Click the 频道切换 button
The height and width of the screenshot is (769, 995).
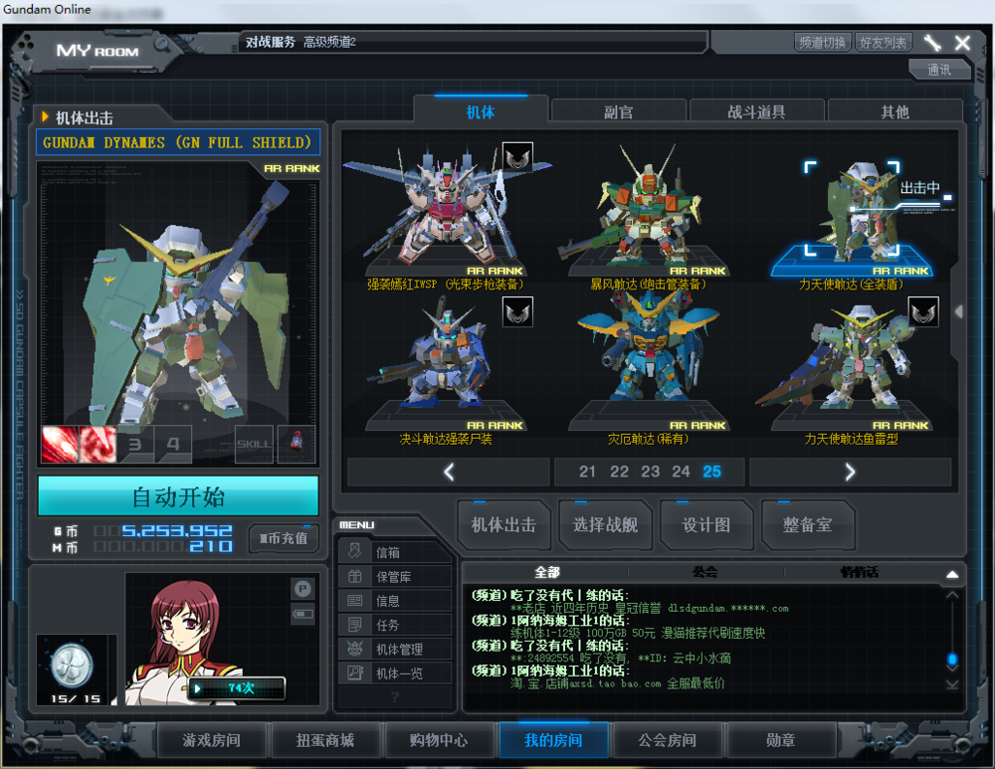pyautogui.click(x=823, y=43)
